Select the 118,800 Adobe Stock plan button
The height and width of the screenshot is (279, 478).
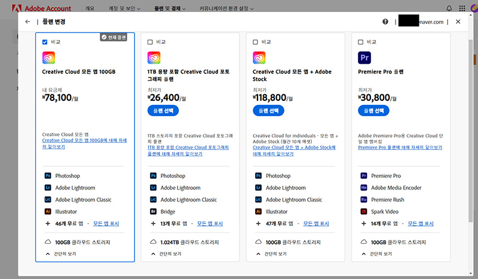click(268, 110)
